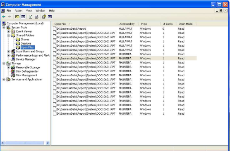The height and width of the screenshot is (151, 230).
Task: Minimize the inner MMC child window
Action: 217,11
